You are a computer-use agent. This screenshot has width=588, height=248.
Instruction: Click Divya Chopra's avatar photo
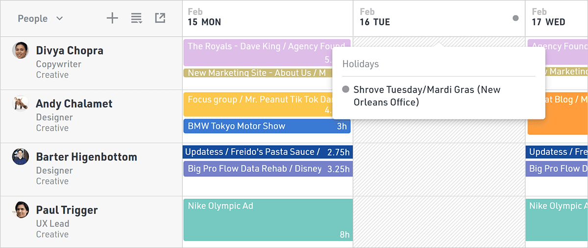point(21,50)
